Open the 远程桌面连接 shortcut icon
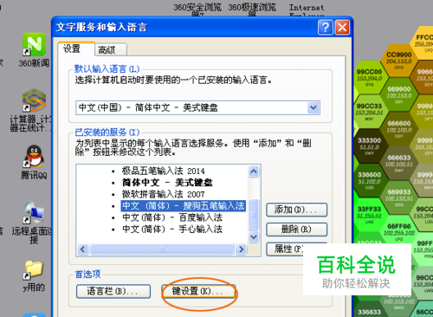This screenshot has width=433, height=317. click(x=34, y=212)
